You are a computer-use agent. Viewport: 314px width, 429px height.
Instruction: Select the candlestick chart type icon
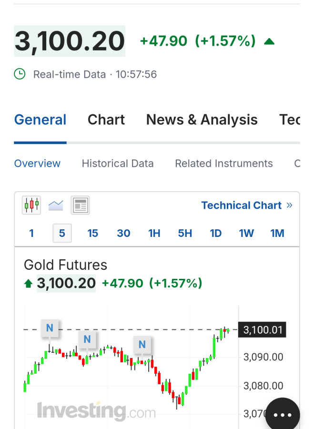coord(31,205)
